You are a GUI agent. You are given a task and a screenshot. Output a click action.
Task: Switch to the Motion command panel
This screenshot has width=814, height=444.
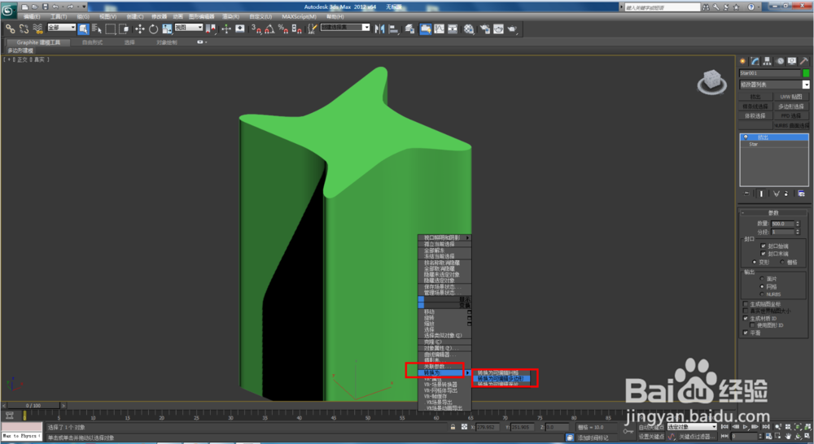point(780,61)
